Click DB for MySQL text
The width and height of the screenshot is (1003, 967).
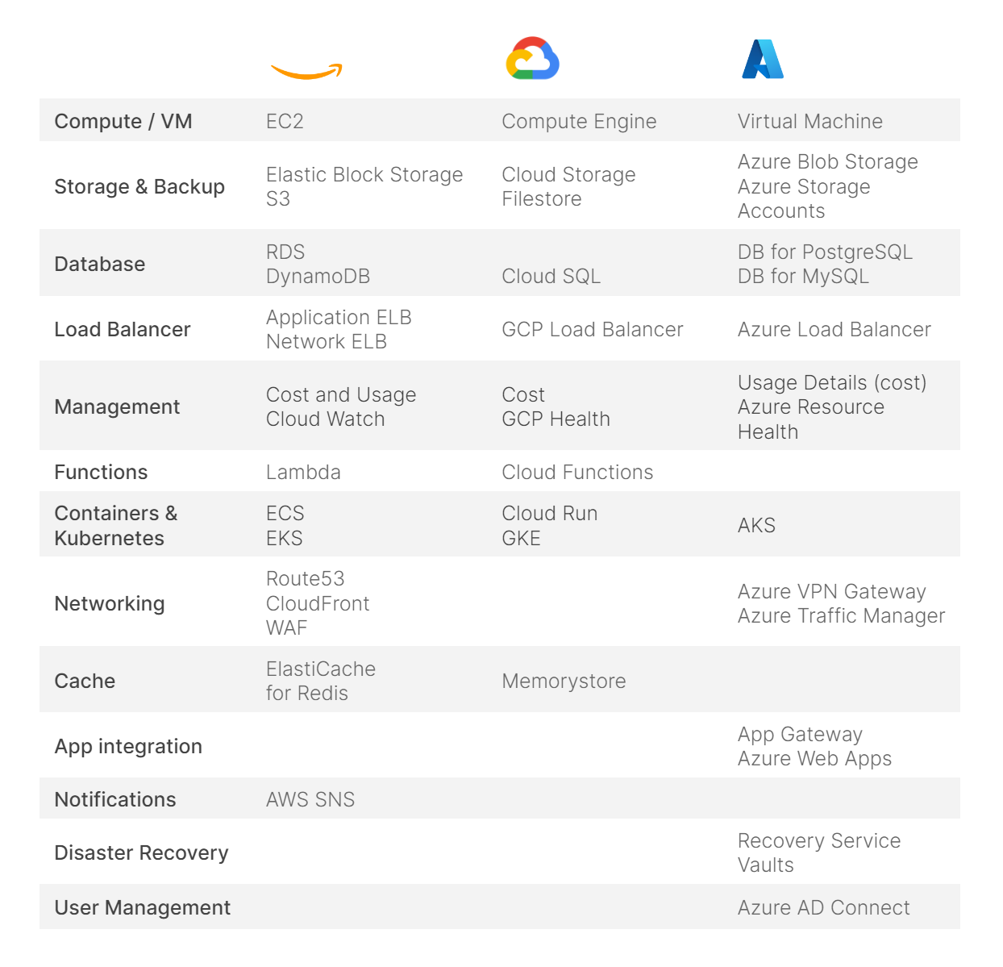pyautogui.click(x=803, y=276)
